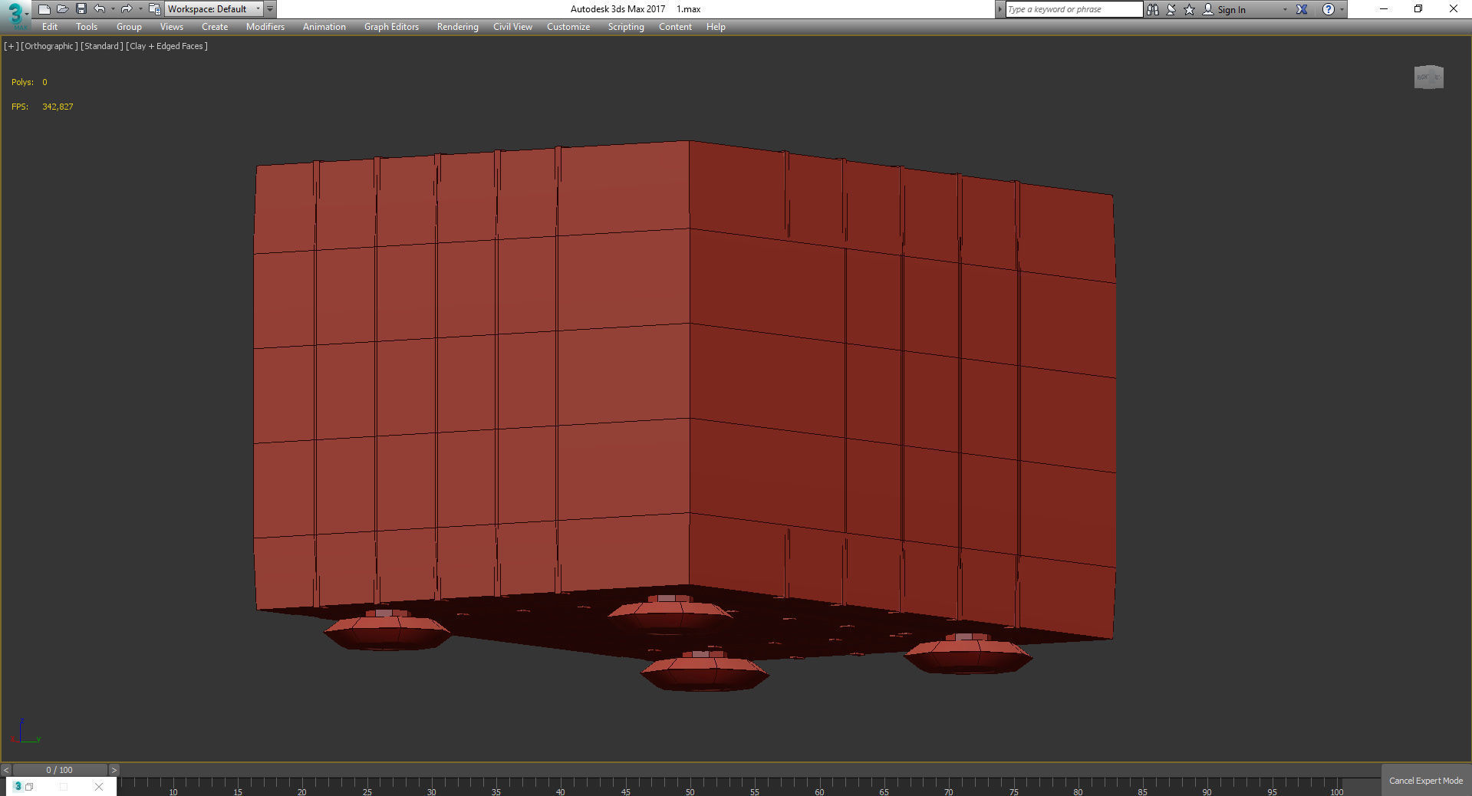Image resolution: width=1472 pixels, height=796 pixels.
Task: Click the Autodesk Exchange Apps X icon
Action: pyautogui.click(x=1302, y=9)
